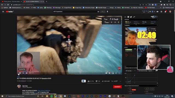Open Messenger bookmark

point(57,8)
